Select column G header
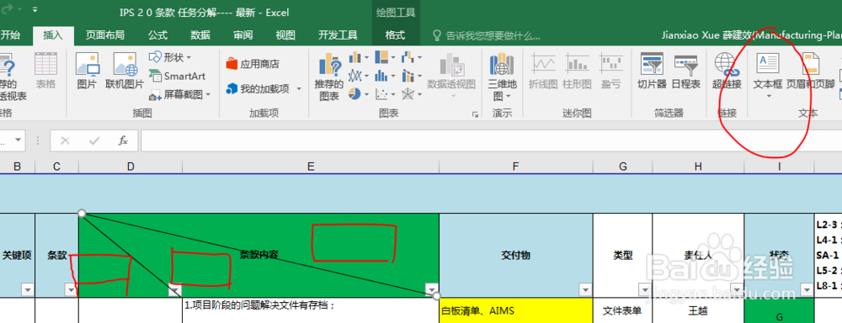Viewport: 842px width, 323px height. [x=623, y=167]
